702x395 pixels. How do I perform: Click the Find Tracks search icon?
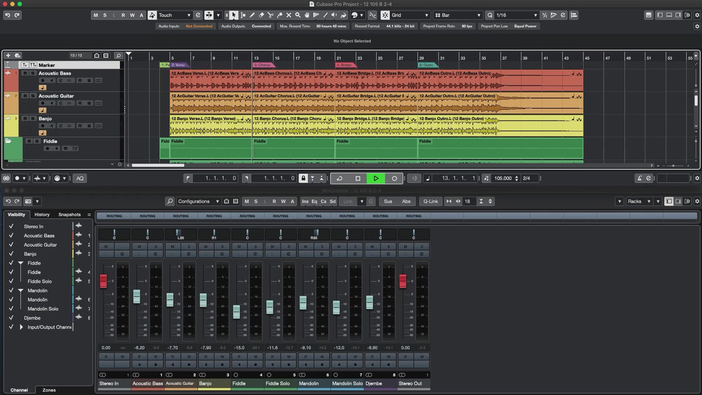(x=118, y=56)
